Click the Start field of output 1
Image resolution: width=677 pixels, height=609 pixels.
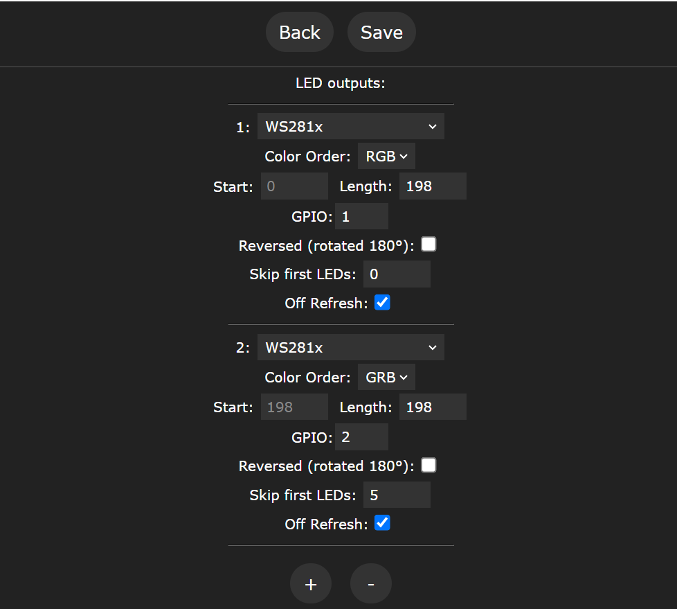[x=294, y=186]
